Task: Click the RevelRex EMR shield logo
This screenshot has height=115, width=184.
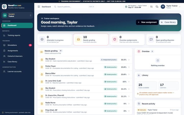Action: 4,7
